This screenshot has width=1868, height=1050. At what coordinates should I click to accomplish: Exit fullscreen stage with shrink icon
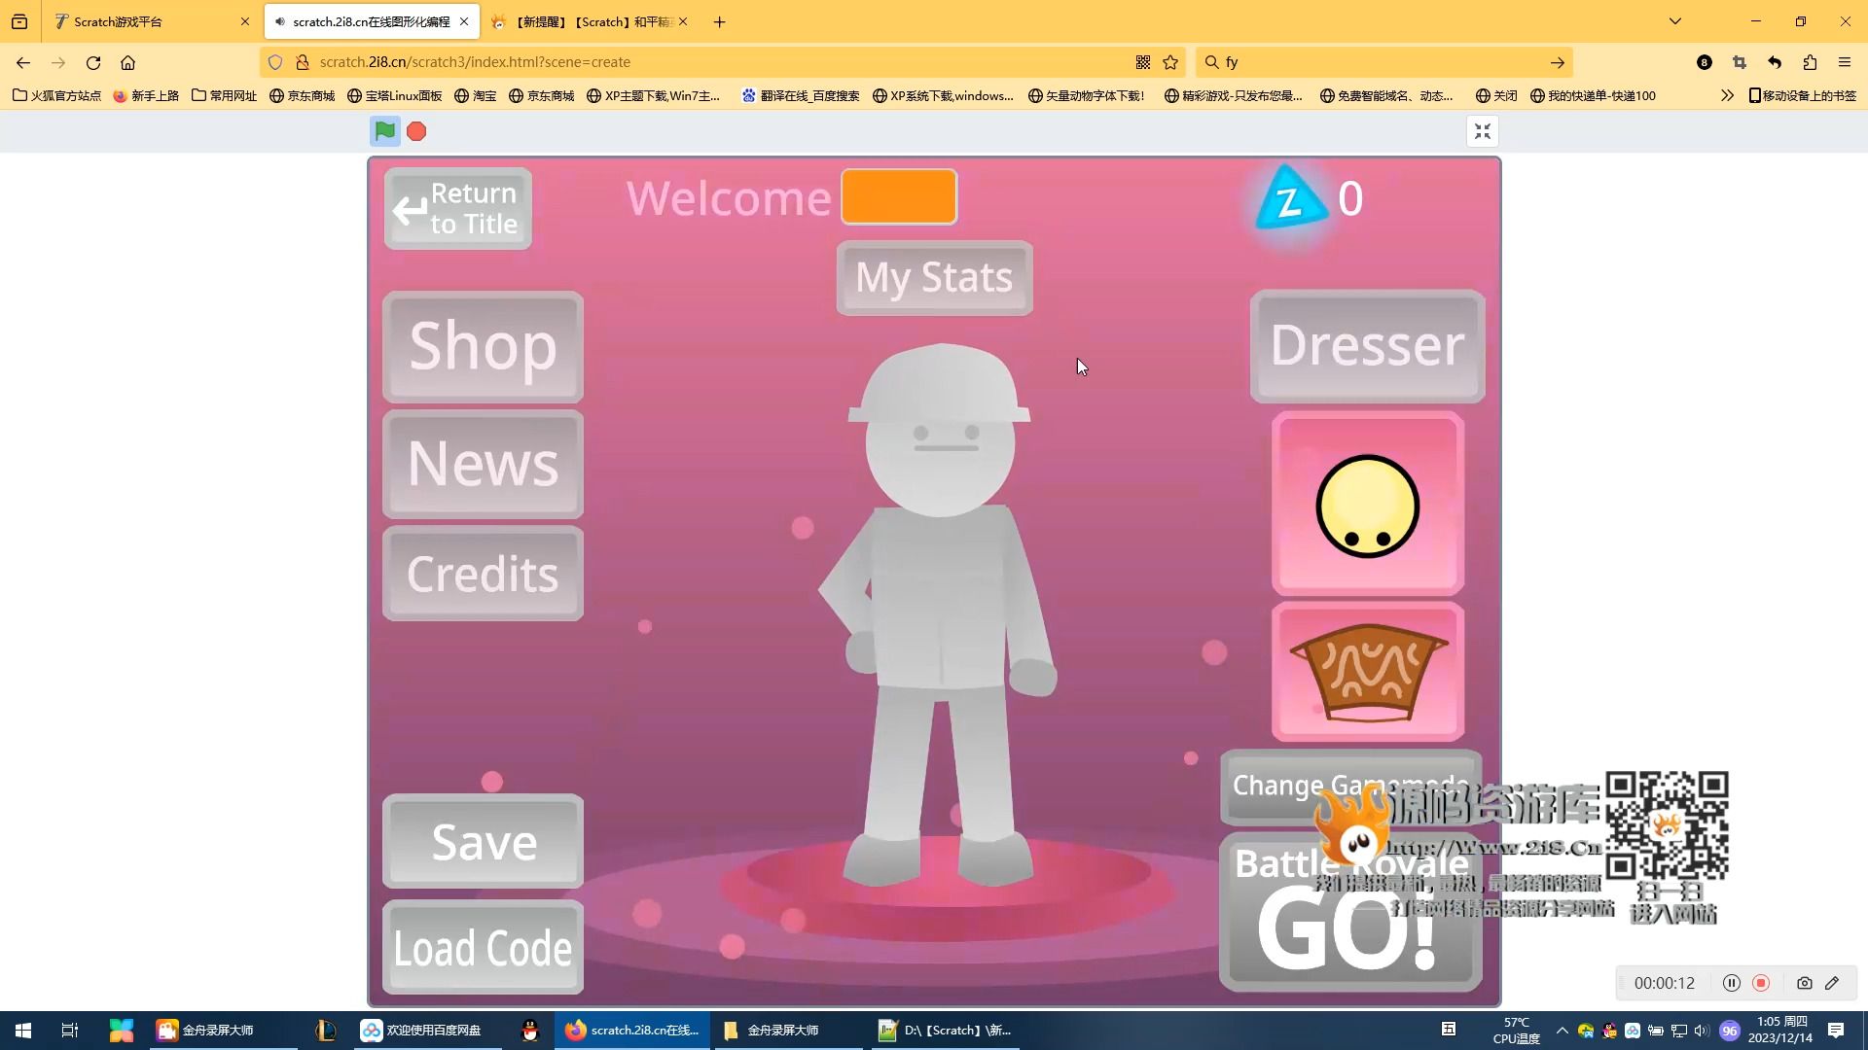(1482, 131)
